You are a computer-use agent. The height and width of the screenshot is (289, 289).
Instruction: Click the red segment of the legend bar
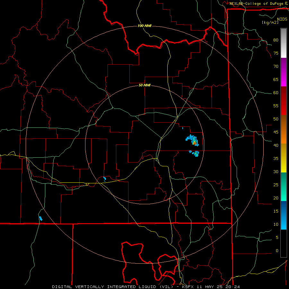[x=284, y=101]
